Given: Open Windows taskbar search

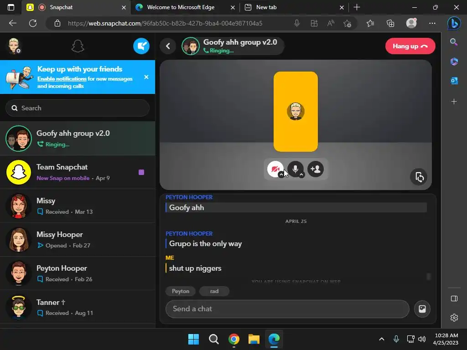Looking at the screenshot, I should pos(213,339).
